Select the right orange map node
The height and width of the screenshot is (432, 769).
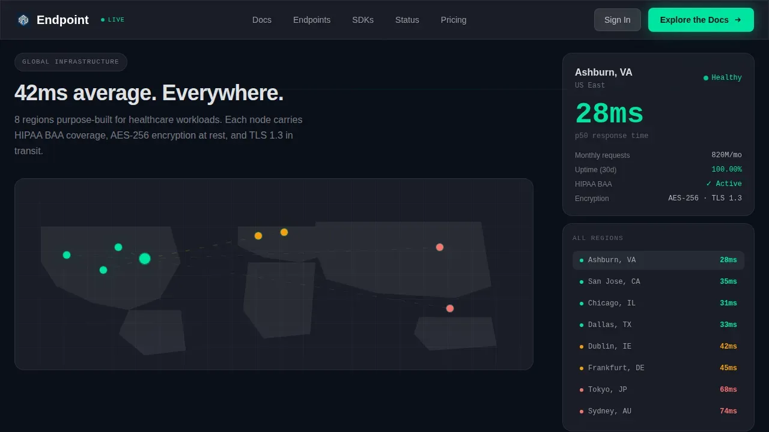(x=284, y=232)
